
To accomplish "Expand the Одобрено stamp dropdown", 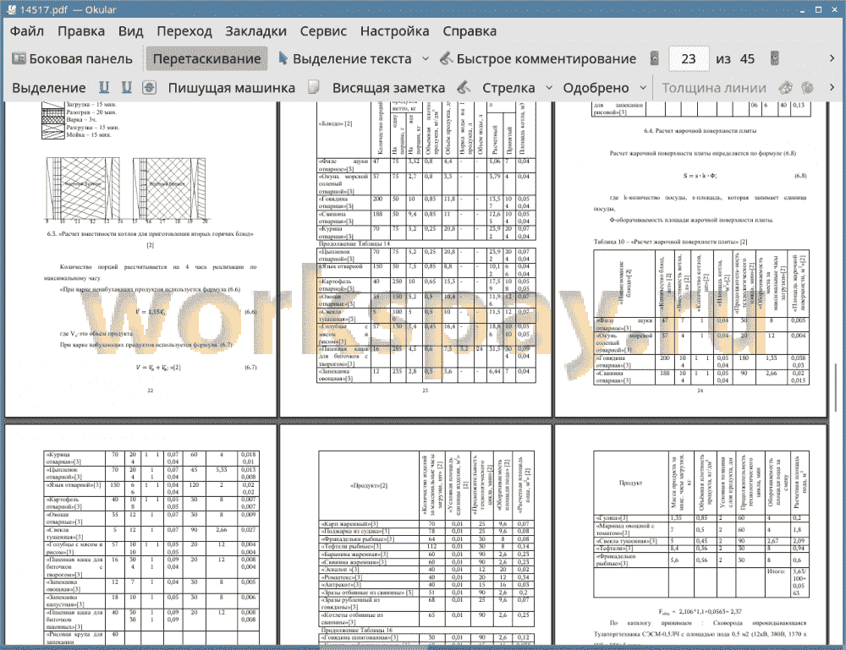I will pyautogui.click(x=643, y=88).
